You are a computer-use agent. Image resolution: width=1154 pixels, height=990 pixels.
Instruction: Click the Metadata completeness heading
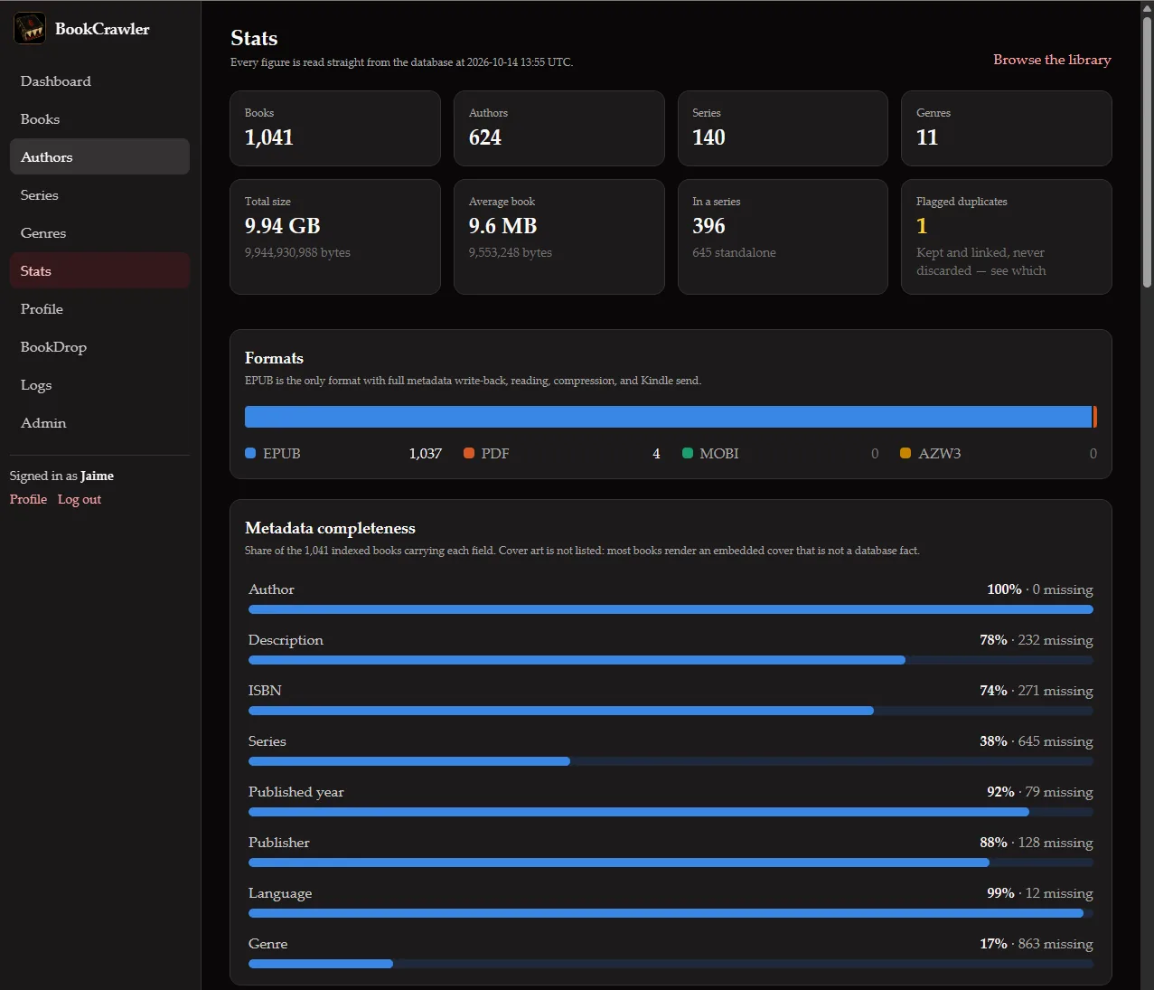[330, 528]
